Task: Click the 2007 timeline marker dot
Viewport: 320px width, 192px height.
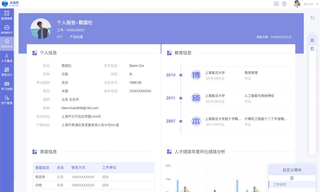Action: click(181, 121)
